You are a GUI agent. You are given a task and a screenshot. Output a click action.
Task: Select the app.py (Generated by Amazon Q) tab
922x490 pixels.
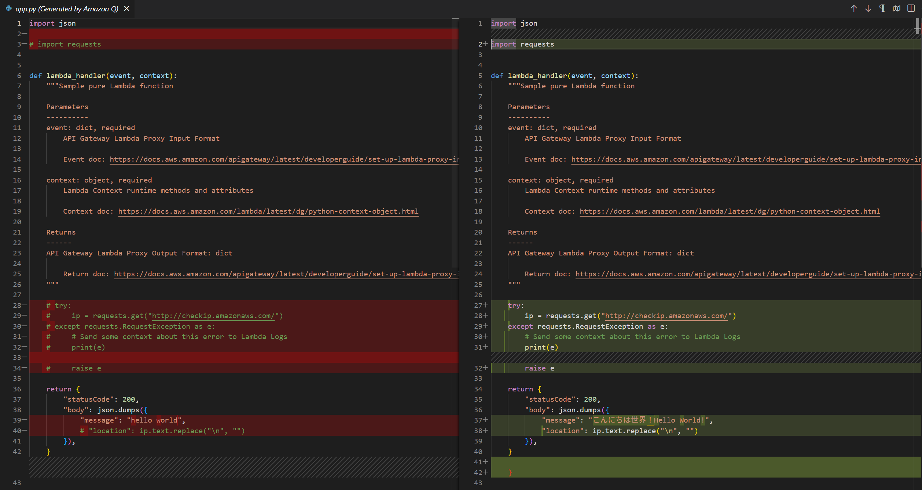coord(67,8)
